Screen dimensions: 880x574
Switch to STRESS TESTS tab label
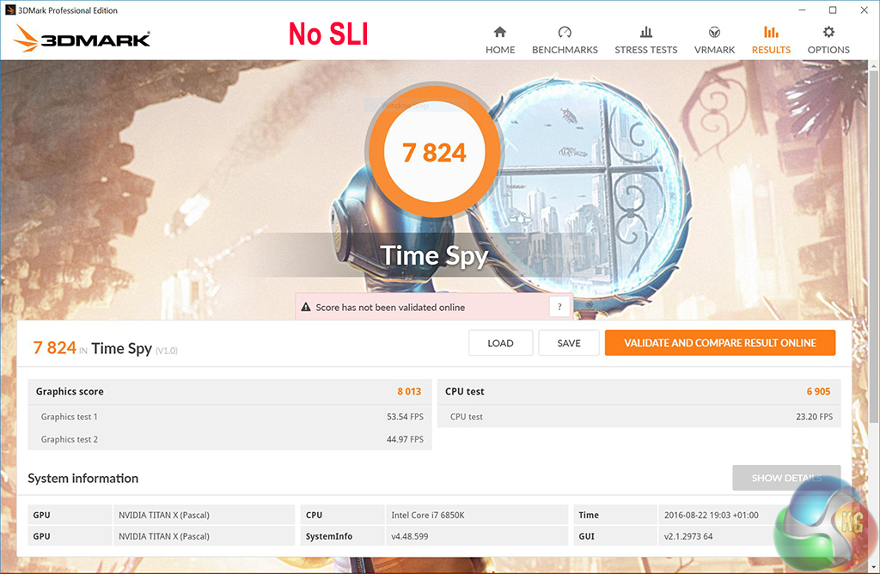pos(646,50)
